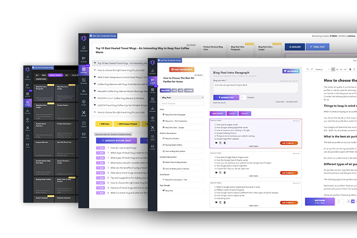Click the See Example button

291,71
